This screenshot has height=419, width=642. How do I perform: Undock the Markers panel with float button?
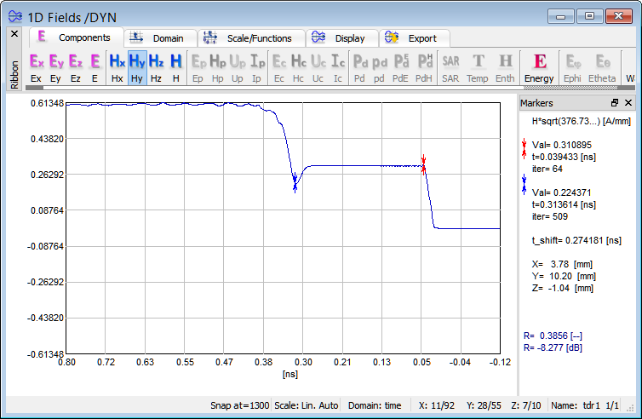[615, 103]
